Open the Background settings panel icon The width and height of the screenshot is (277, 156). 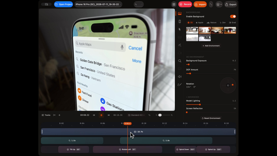point(180,13)
